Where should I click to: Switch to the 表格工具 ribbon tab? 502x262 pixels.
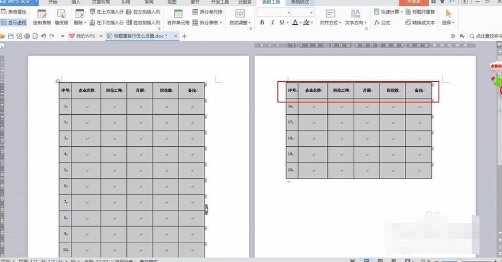(271, 2)
